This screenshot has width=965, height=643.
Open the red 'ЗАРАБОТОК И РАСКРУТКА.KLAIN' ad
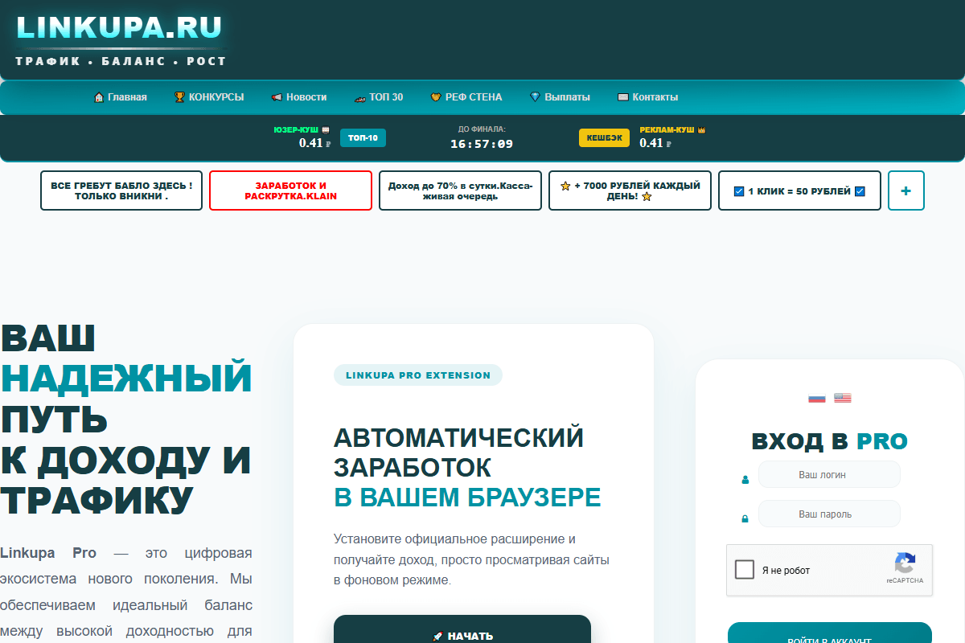tap(290, 190)
